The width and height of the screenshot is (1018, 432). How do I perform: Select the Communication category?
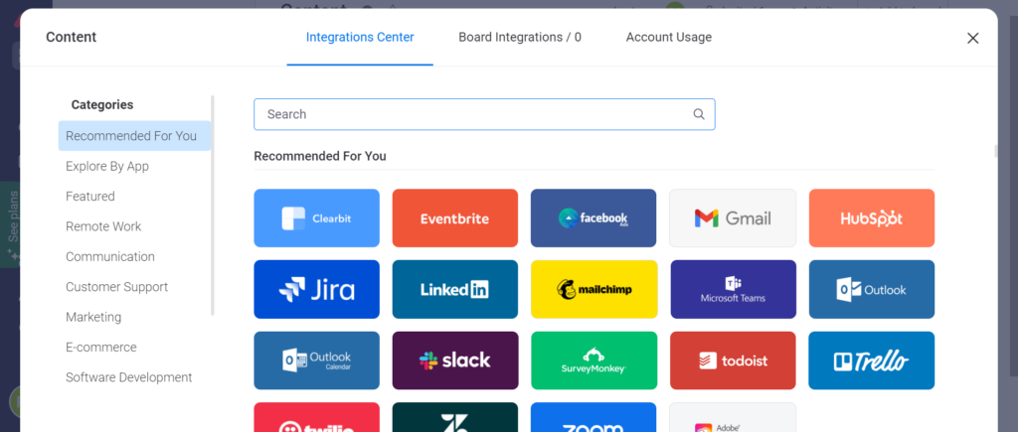(109, 256)
